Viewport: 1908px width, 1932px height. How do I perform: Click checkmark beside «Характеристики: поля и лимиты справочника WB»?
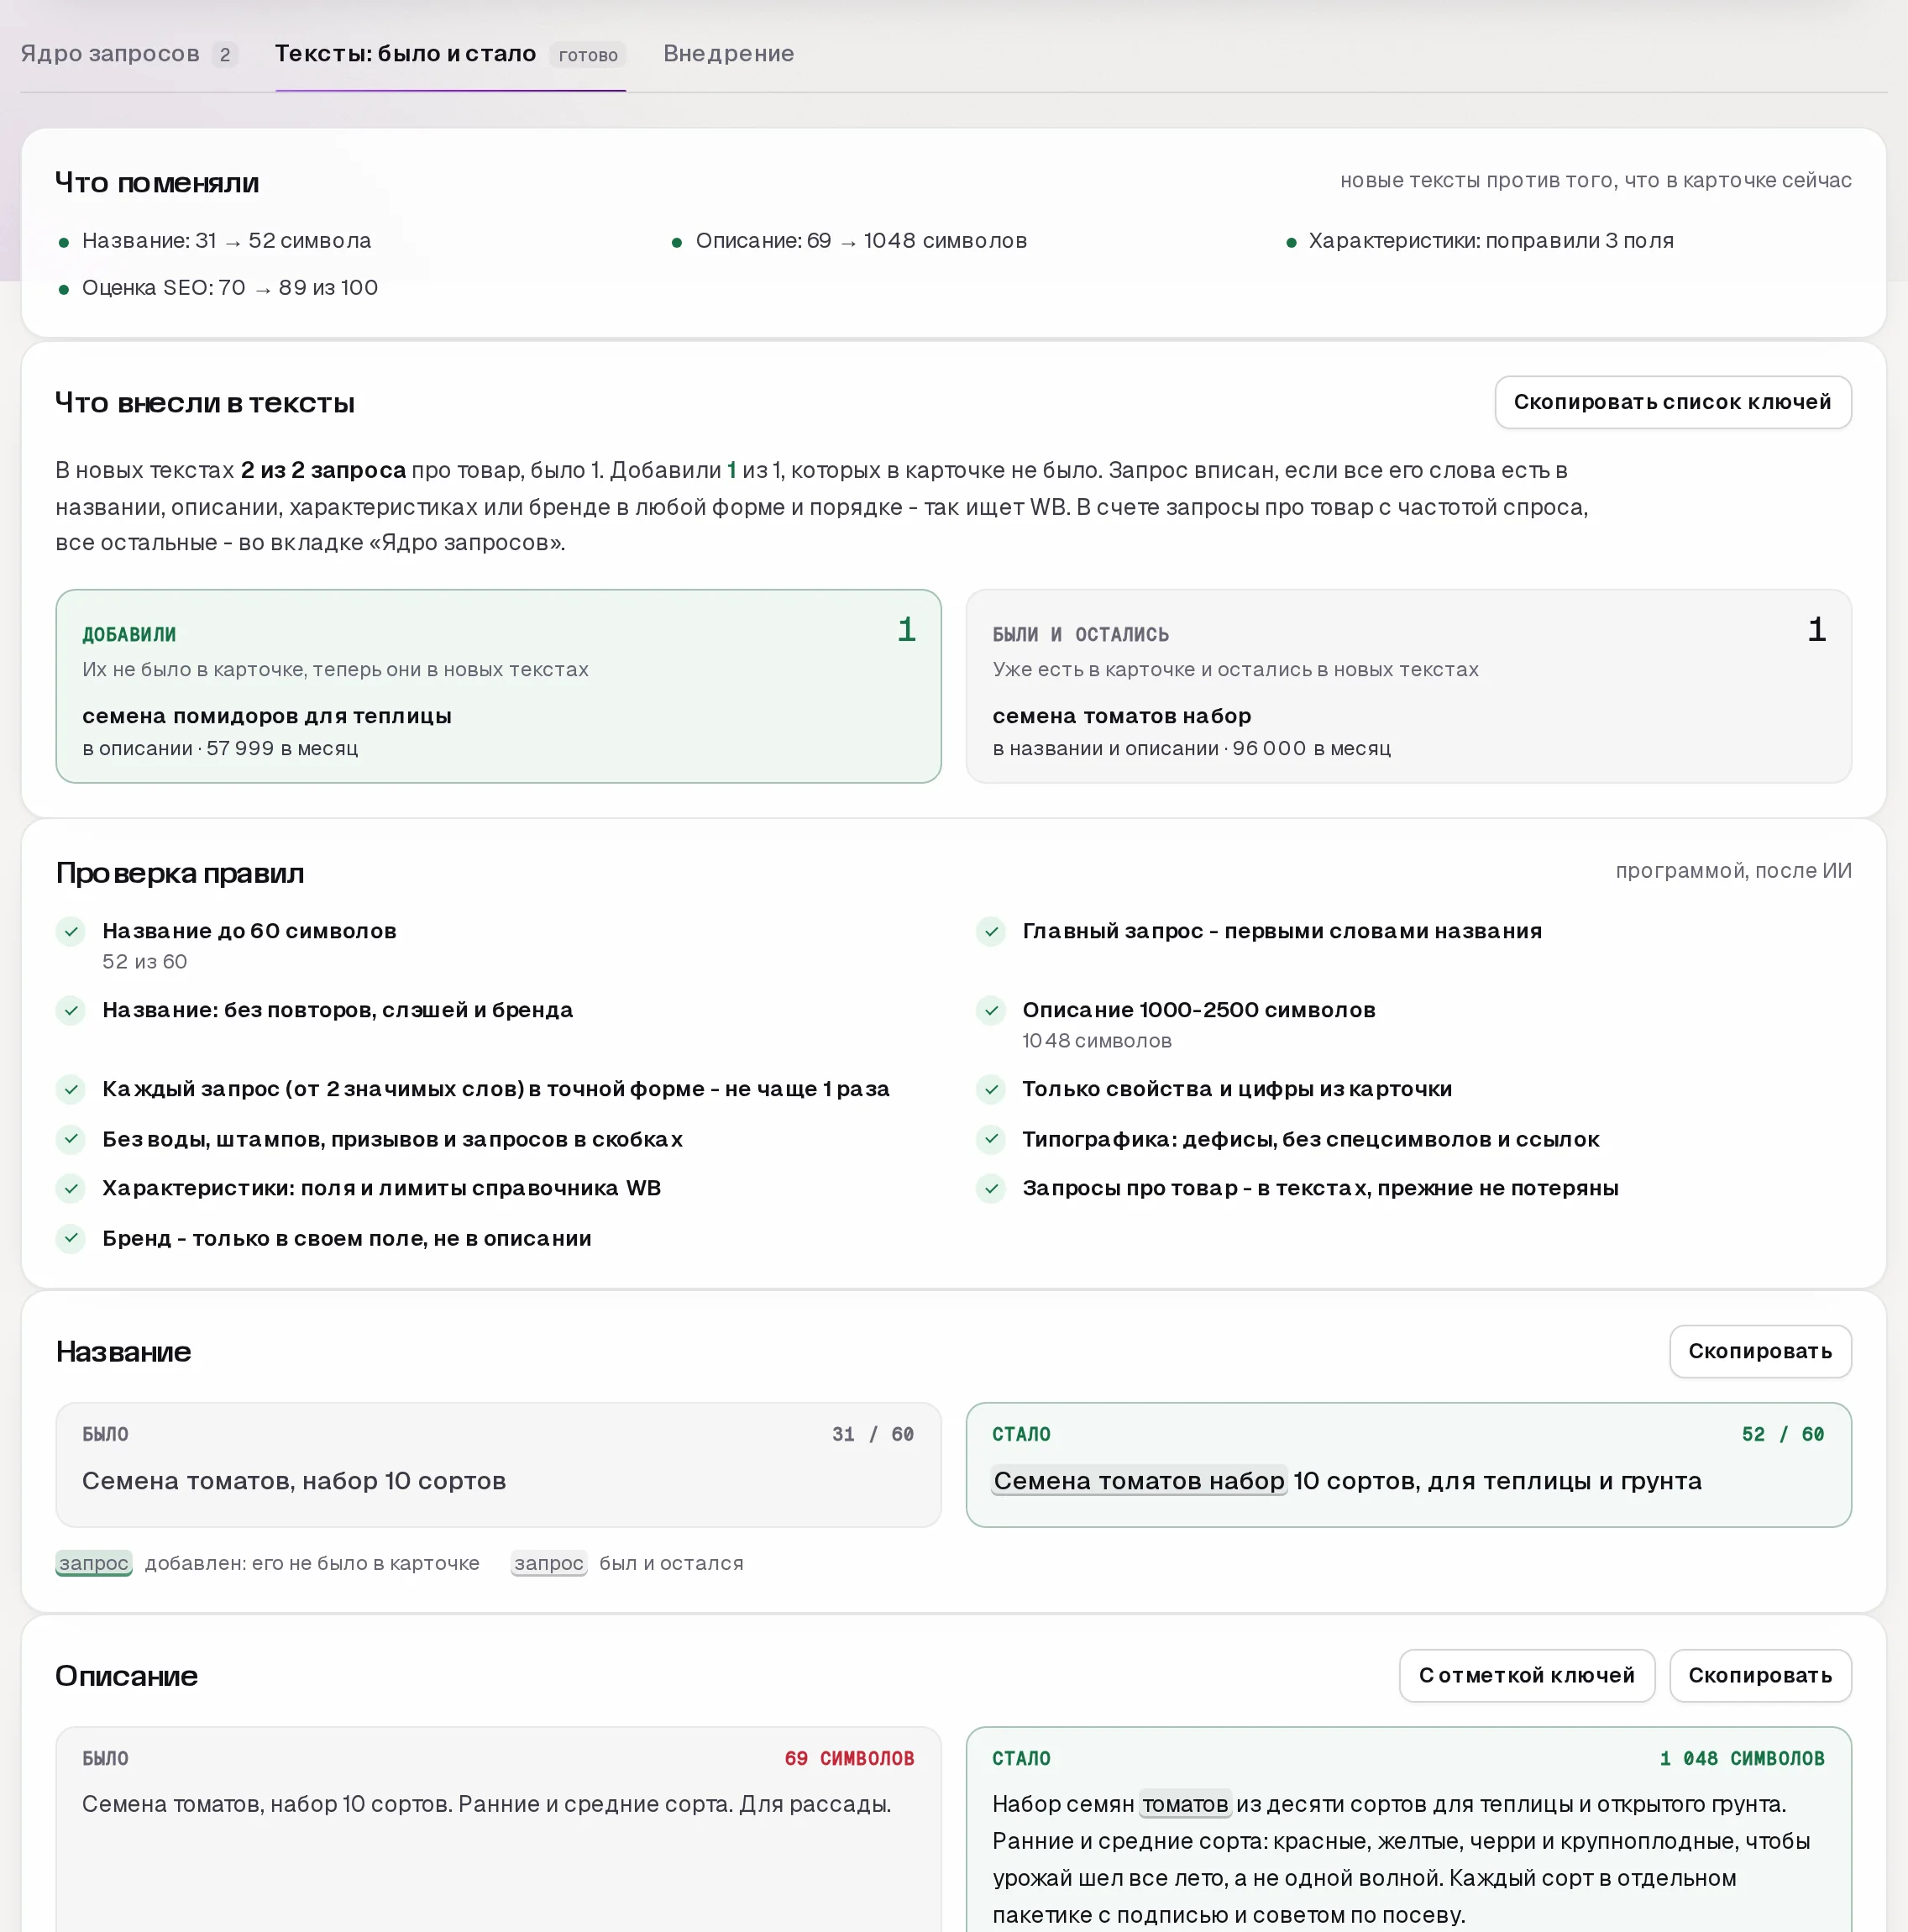click(71, 1188)
